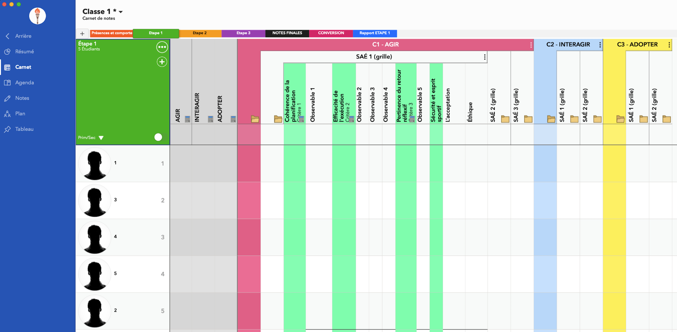Click the plus circle to add a column
Viewport: 677px width, 332px height.
162,62
